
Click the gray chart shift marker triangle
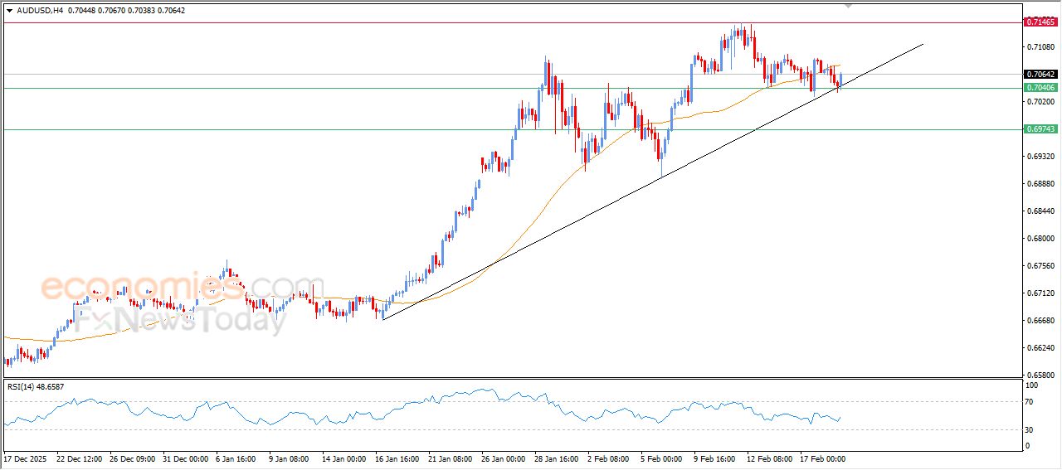pyautogui.click(x=848, y=5)
